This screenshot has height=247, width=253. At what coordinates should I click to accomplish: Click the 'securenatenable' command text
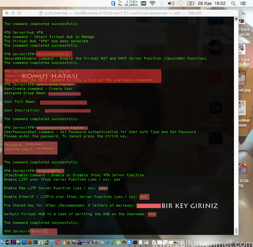click(x=52, y=54)
